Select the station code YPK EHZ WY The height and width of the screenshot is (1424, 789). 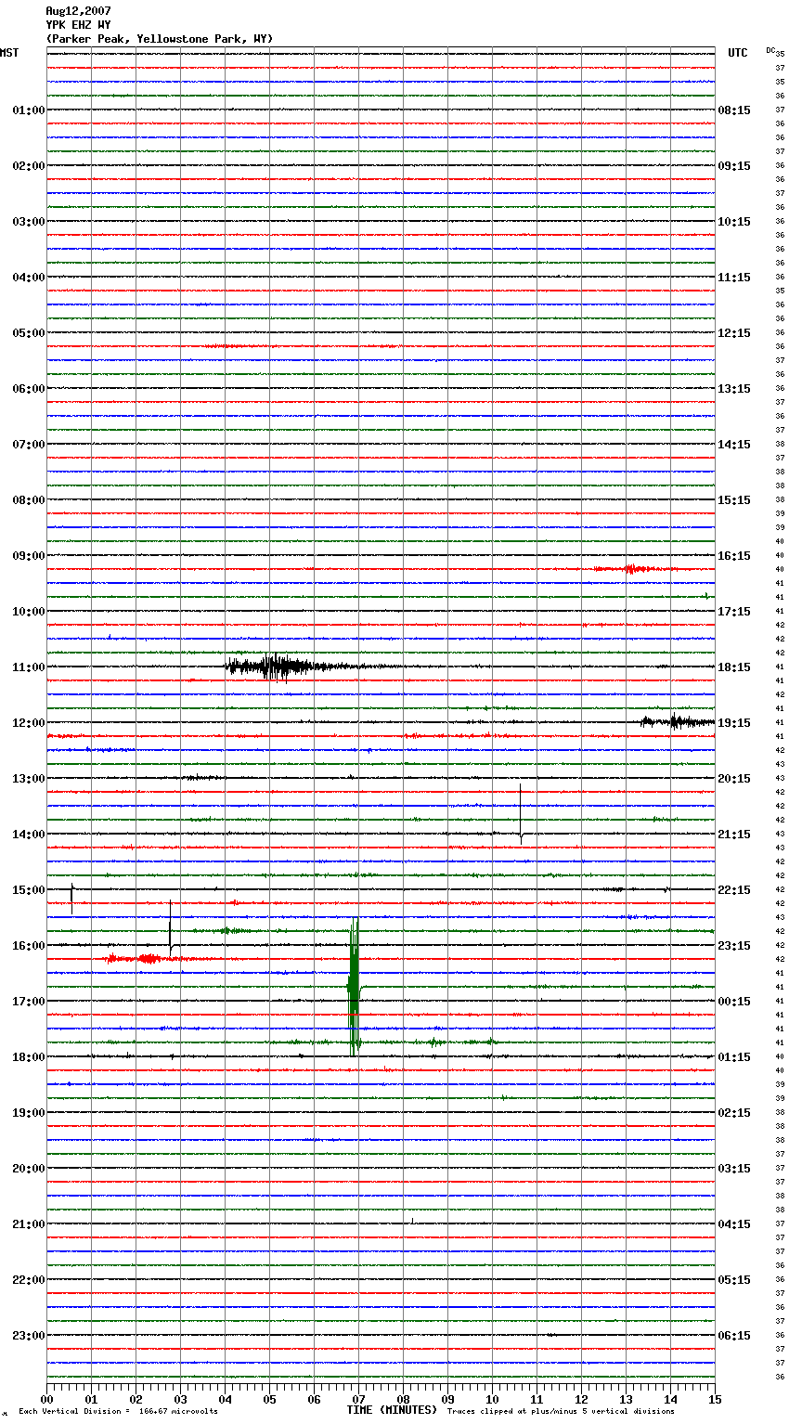click(x=78, y=25)
